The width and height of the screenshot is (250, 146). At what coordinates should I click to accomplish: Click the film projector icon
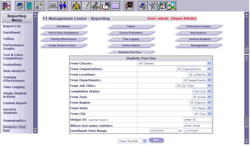click(x=96, y=6)
